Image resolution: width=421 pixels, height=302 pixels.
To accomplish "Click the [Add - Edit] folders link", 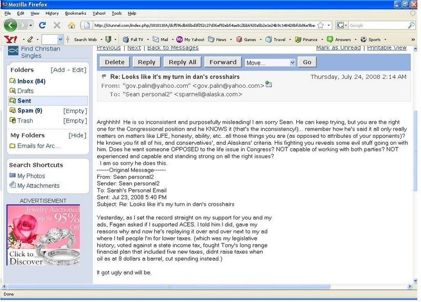I will [x=68, y=70].
